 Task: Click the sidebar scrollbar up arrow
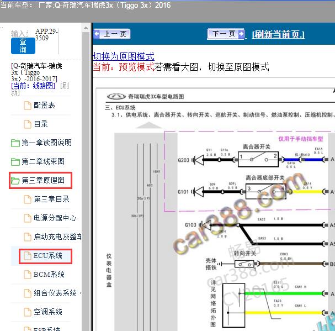[86, 28]
